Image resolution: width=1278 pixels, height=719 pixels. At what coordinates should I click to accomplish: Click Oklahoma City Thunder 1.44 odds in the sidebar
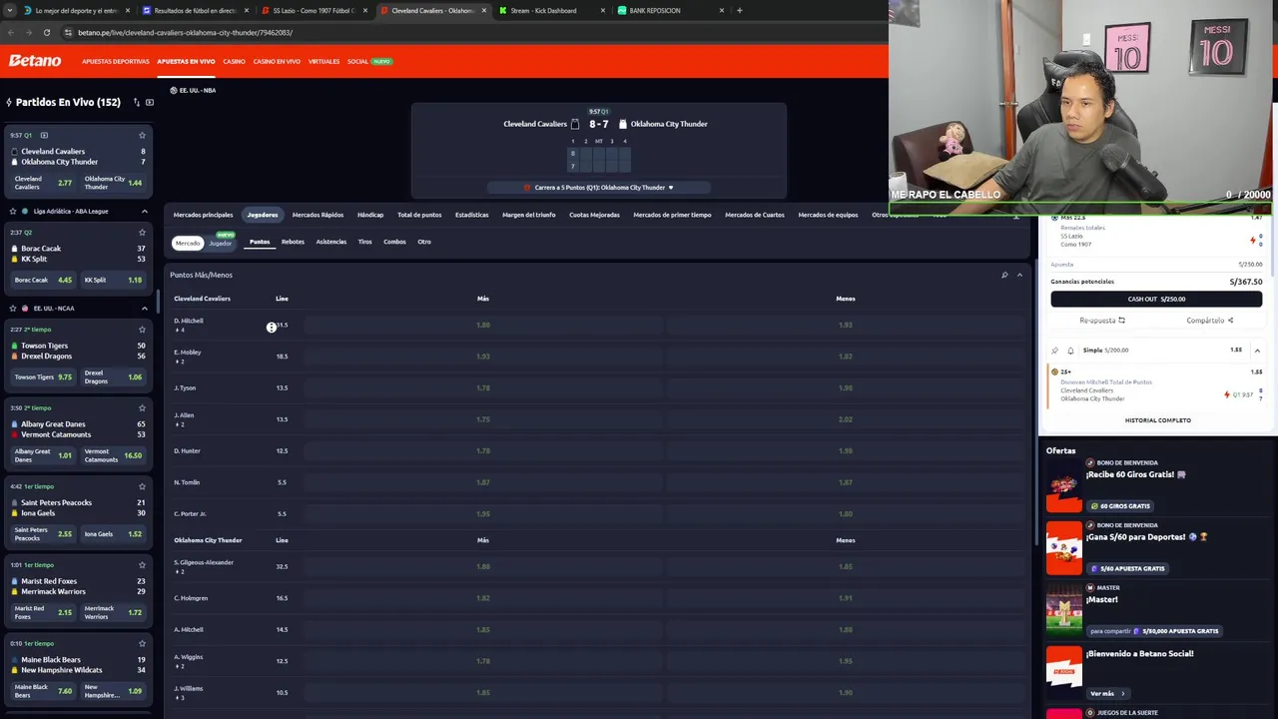pyautogui.click(x=114, y=183)
